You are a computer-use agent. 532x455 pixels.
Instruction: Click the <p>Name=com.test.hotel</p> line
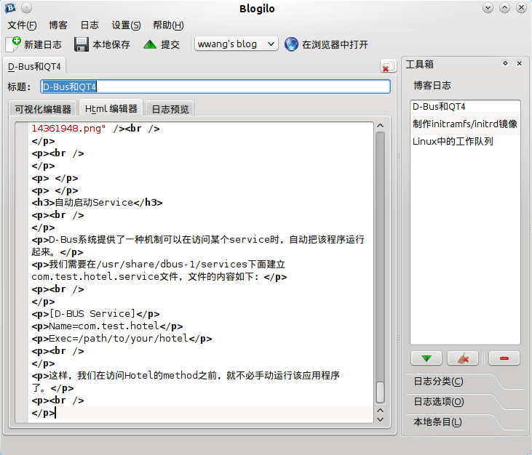pos(107,326)
